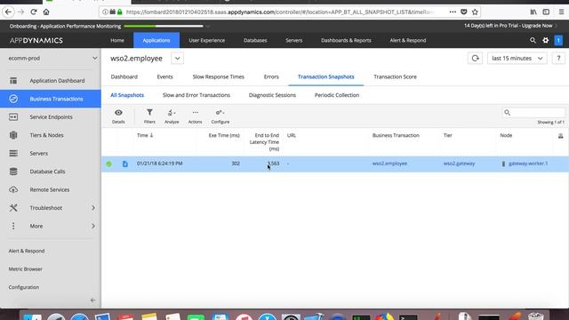Select snapshot row 01/21/18 6:24:19 PM
569x320 pixels.
point(335,164)
